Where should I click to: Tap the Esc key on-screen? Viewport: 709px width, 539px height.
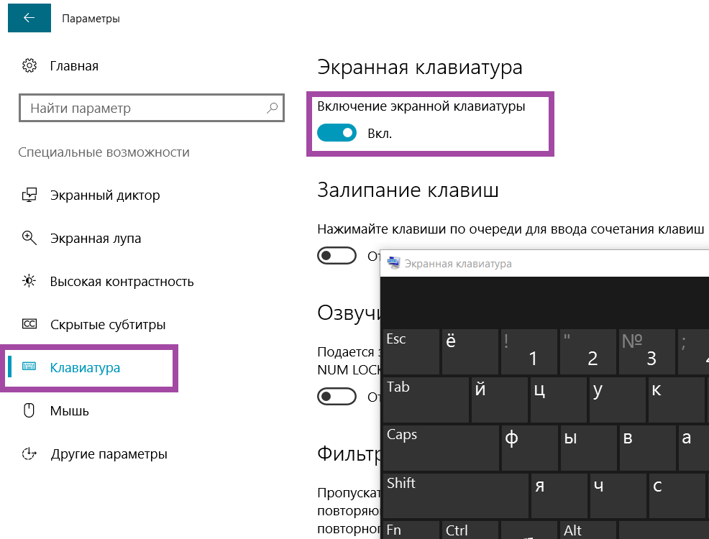pyautogui.click(x=411, y=352)
